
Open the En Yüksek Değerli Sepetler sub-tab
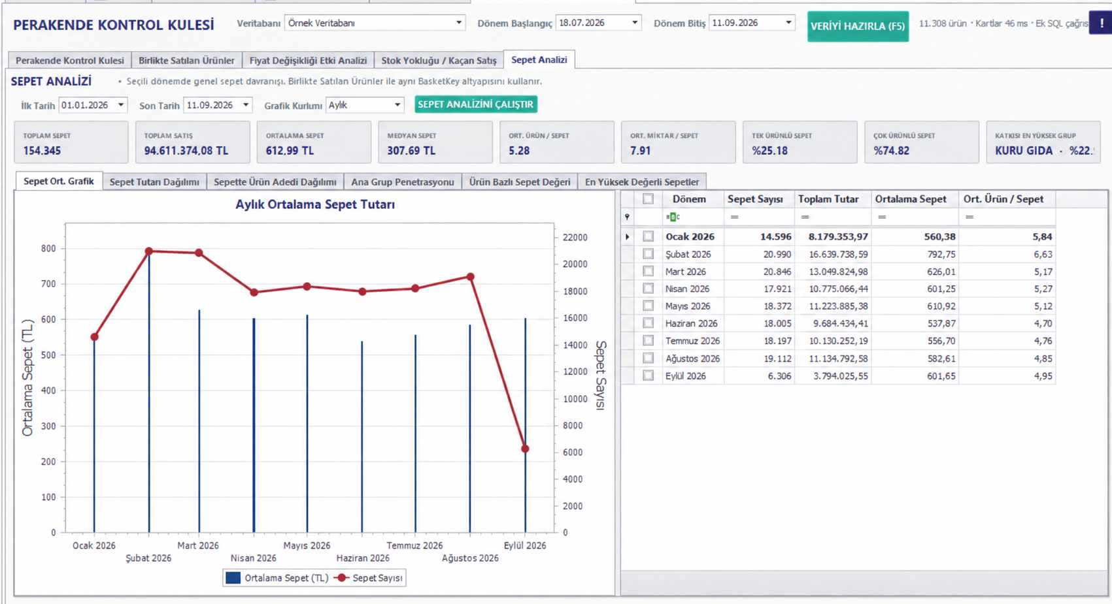(641, 182)
